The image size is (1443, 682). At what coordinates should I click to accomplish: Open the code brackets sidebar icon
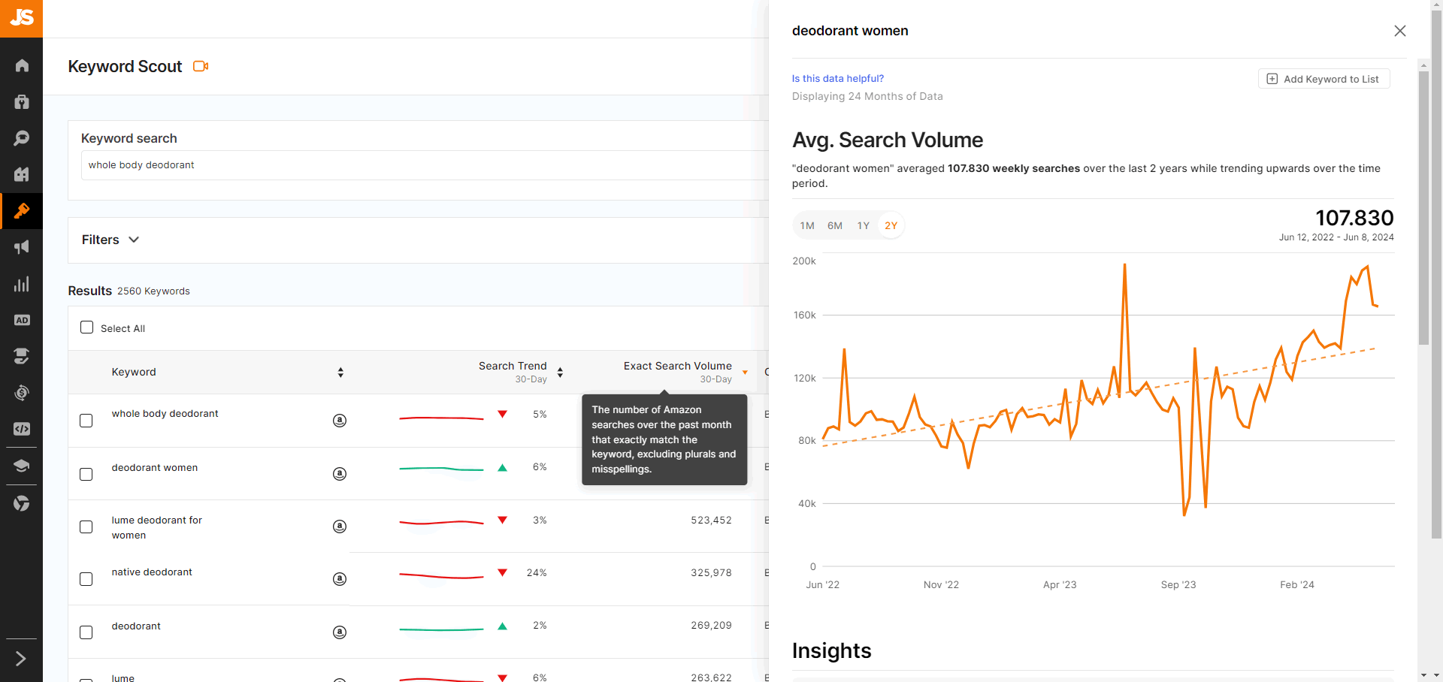coord(21,429)
